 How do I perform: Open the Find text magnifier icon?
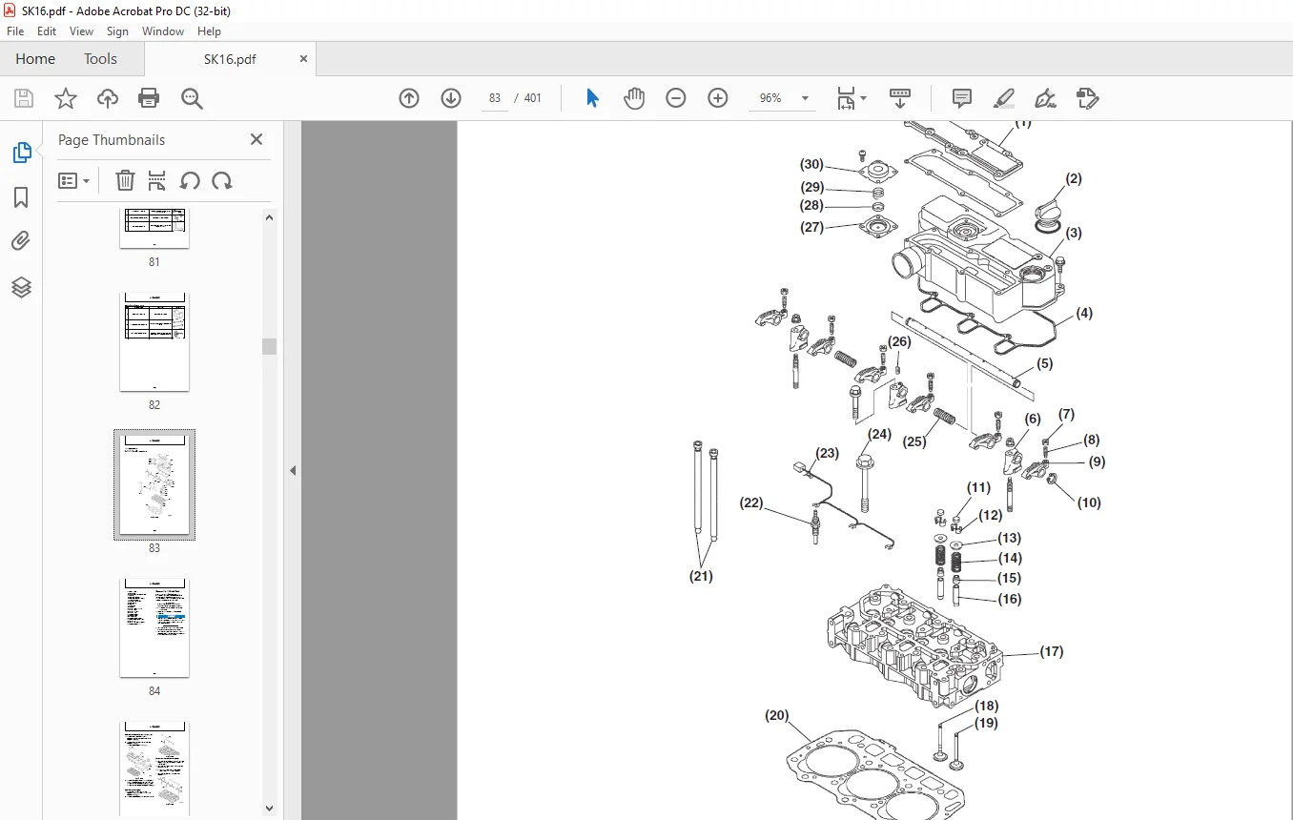(x=192, y=98)
